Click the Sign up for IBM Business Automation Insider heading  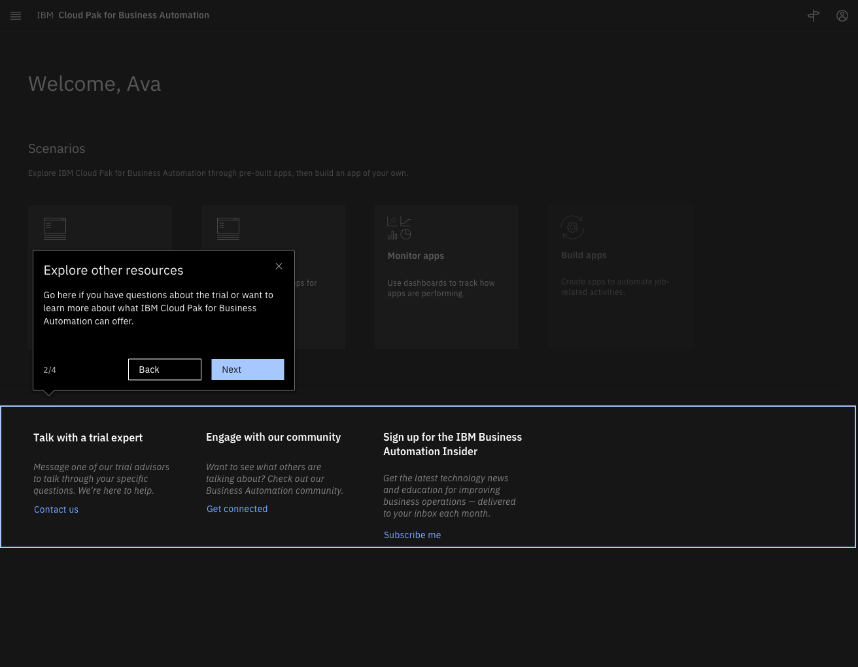pyautogui.click(x=453, y=444)
